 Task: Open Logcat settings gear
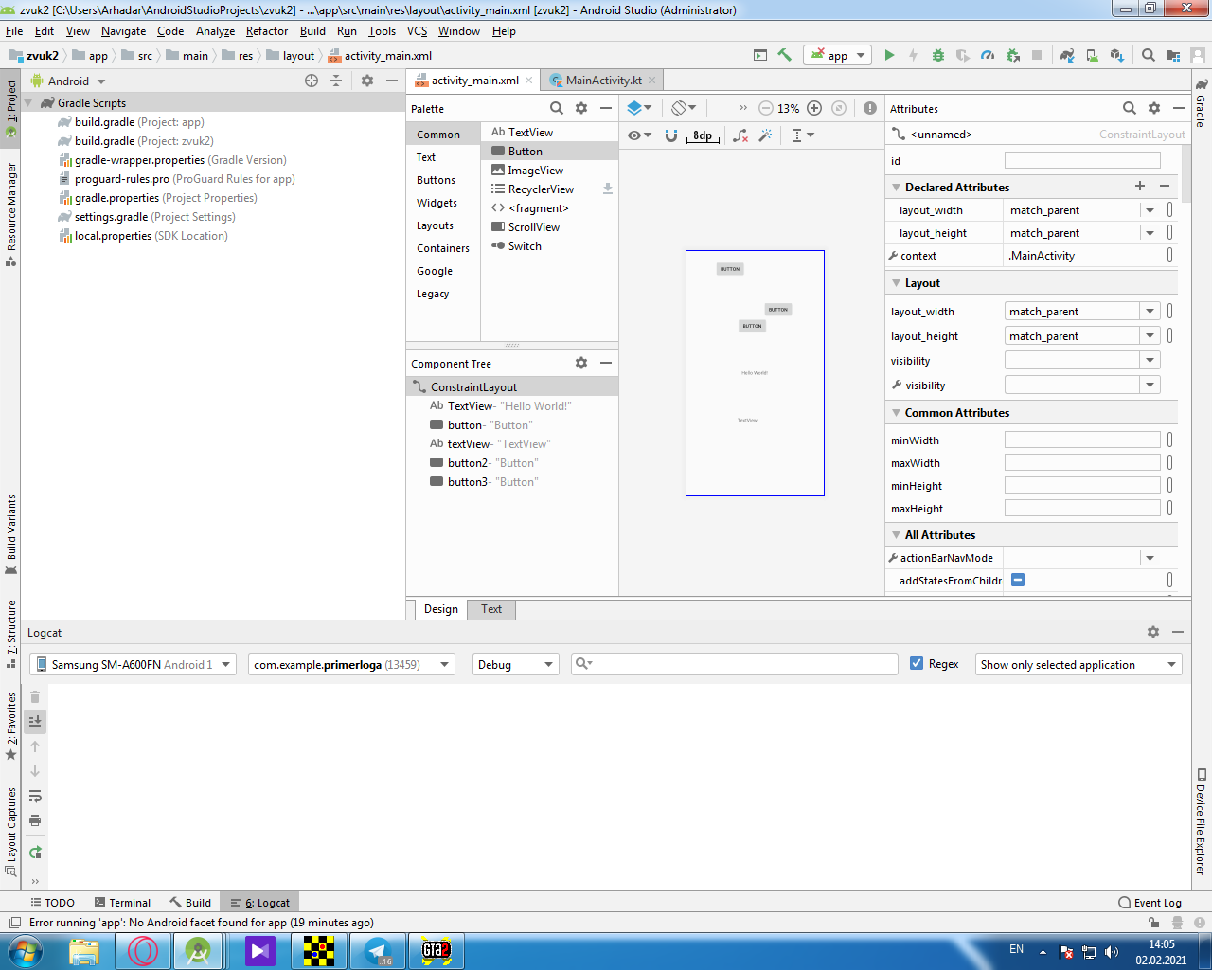pyautogui.click(x=1153, y=632)
